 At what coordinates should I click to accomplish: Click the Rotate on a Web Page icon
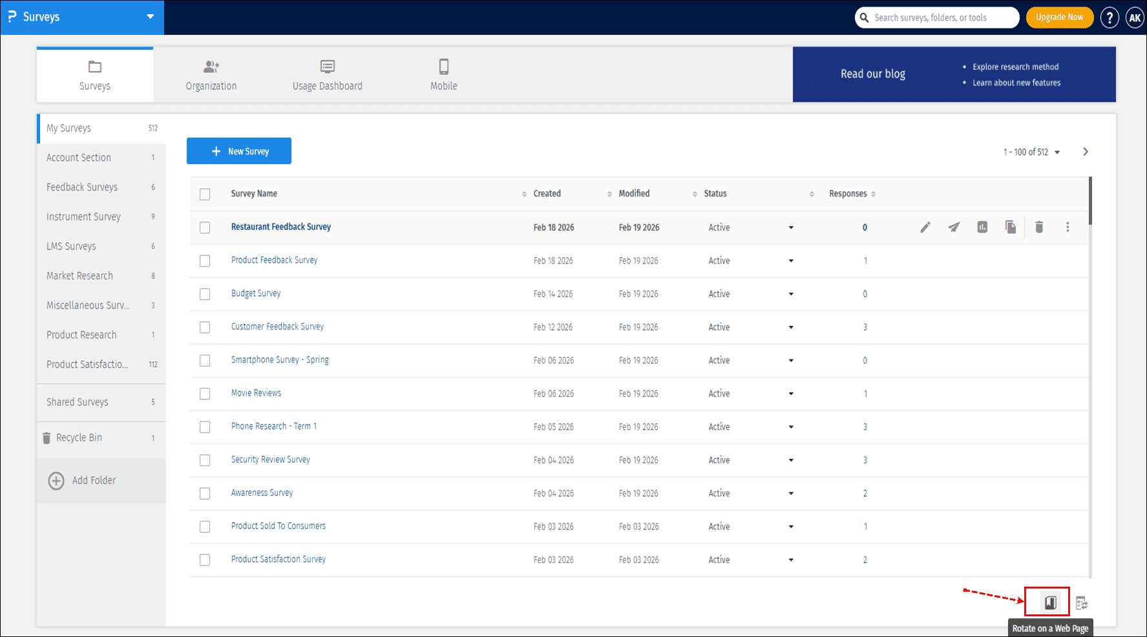pos(1050,603)
